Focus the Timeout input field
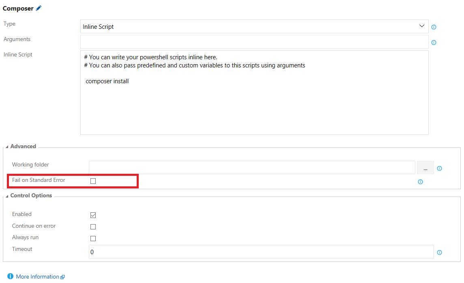 click(261, 252)
